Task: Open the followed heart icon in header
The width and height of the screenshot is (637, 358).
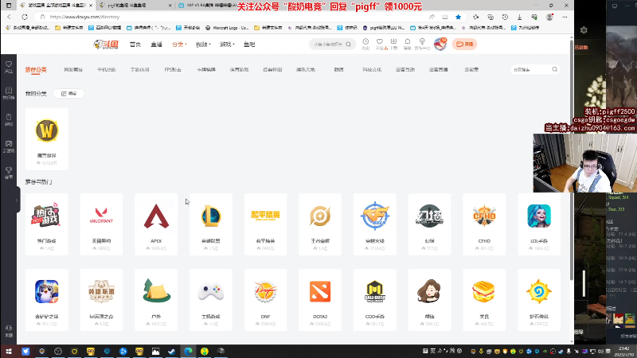Action: (380, 44)
